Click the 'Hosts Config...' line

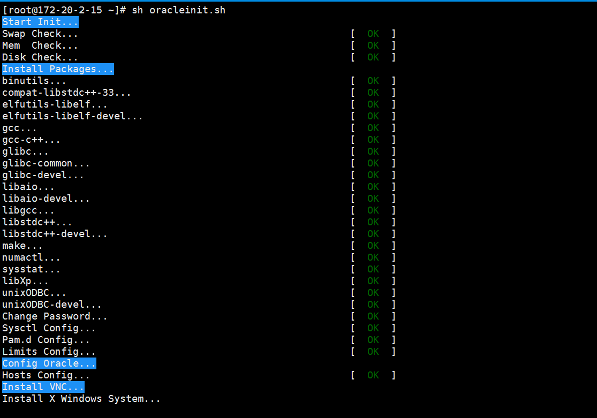tap(46, 376)
